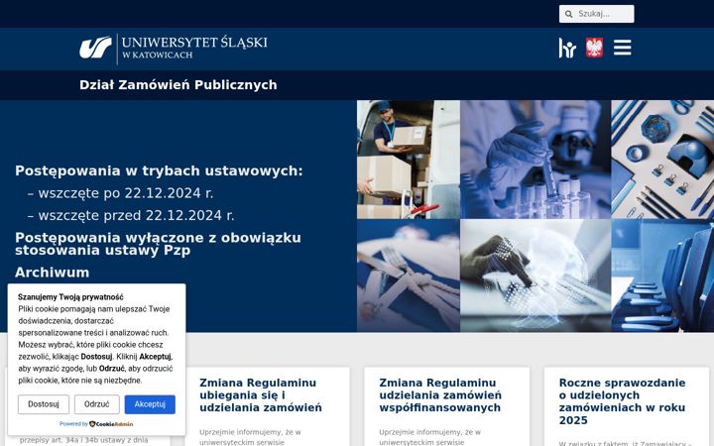Viewport: 714px width, 446px height.
Task: Open proceedings wszczęte przed 22.12.2024 r.
Action: coord(131,215)
